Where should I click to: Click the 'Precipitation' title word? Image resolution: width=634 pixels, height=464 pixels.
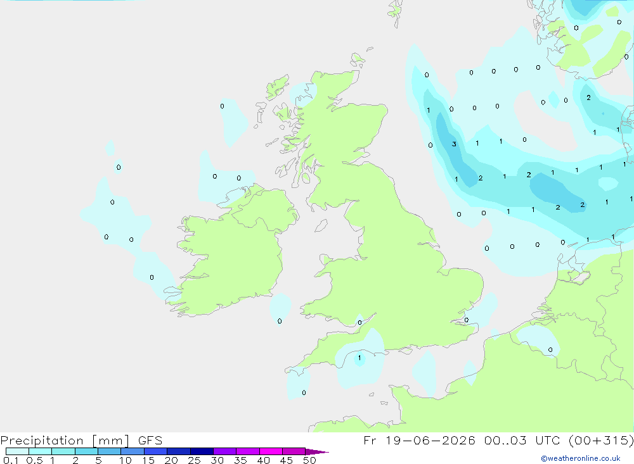pyautogui.click(x=42, y=441)
